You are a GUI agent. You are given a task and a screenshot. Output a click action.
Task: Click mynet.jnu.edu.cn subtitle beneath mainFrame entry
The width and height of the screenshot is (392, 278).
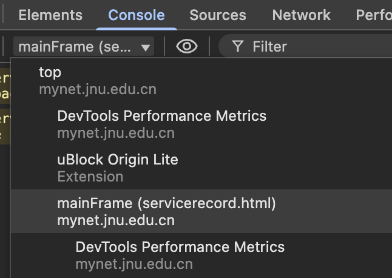click(x=116, y=220)
